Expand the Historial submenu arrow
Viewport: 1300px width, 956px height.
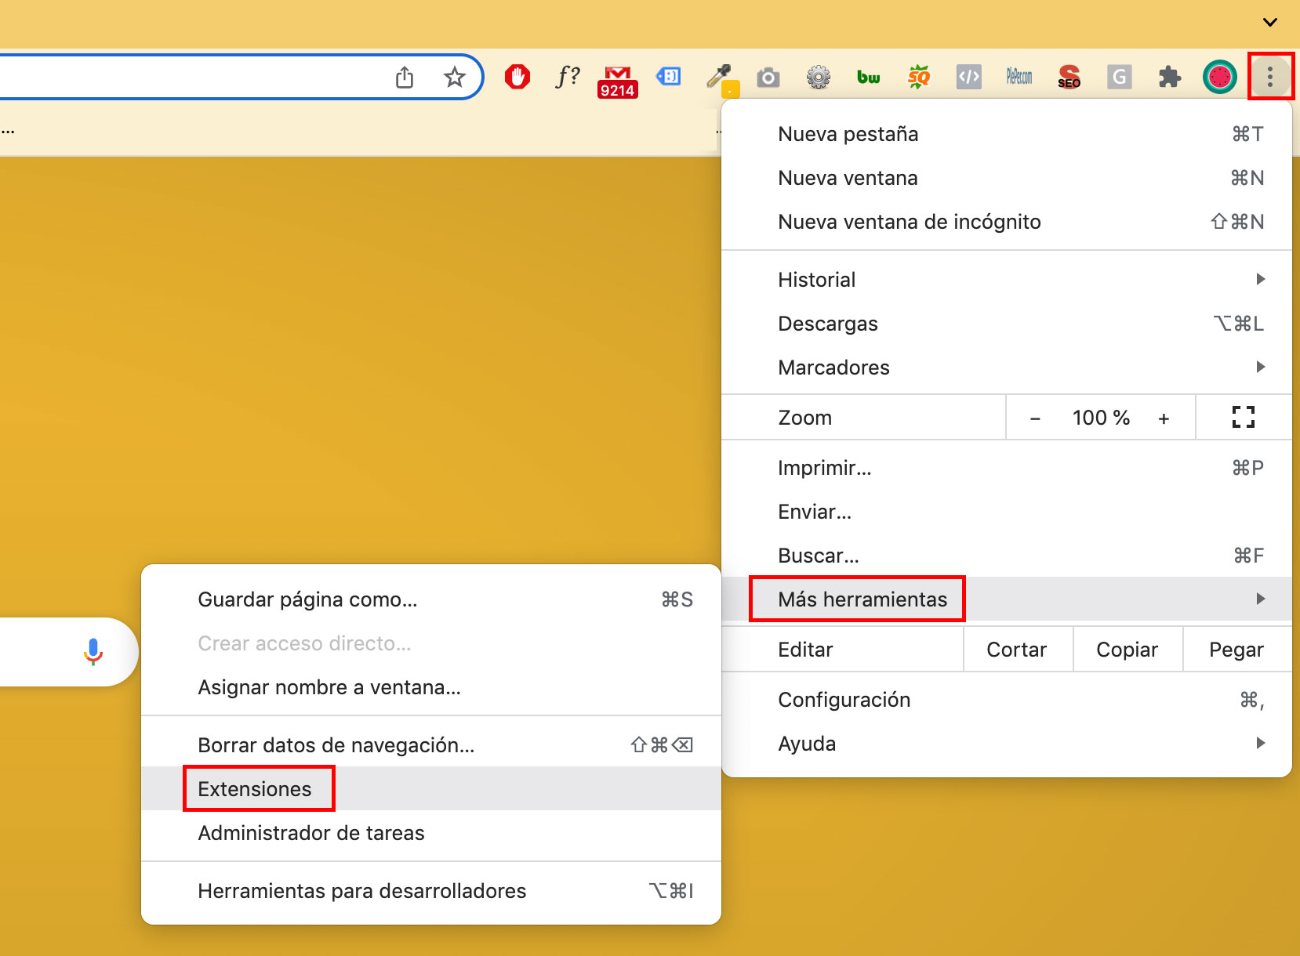[1261, 279]
